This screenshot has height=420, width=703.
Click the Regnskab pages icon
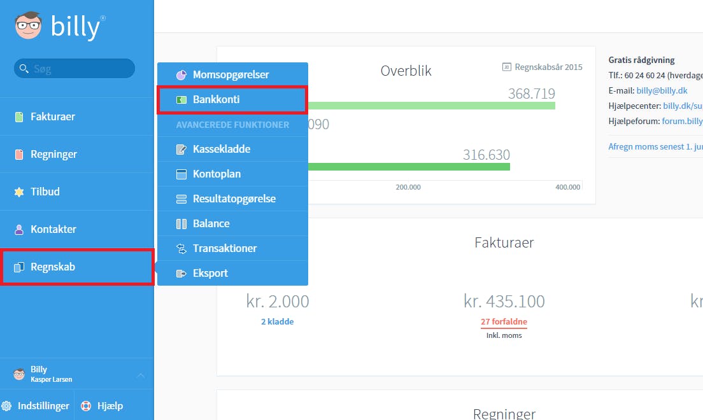coord(19,267)
